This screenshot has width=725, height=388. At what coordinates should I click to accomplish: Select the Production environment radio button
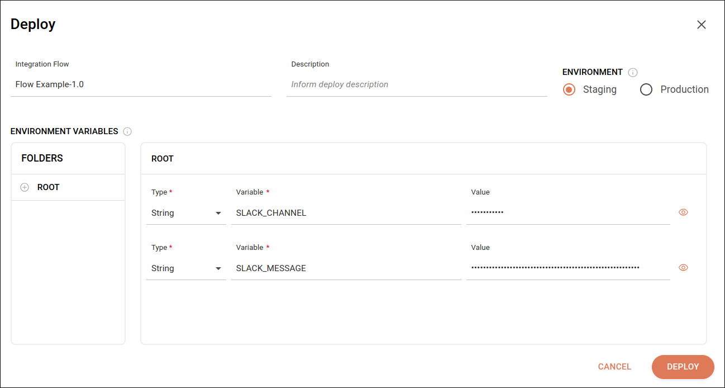646,89
